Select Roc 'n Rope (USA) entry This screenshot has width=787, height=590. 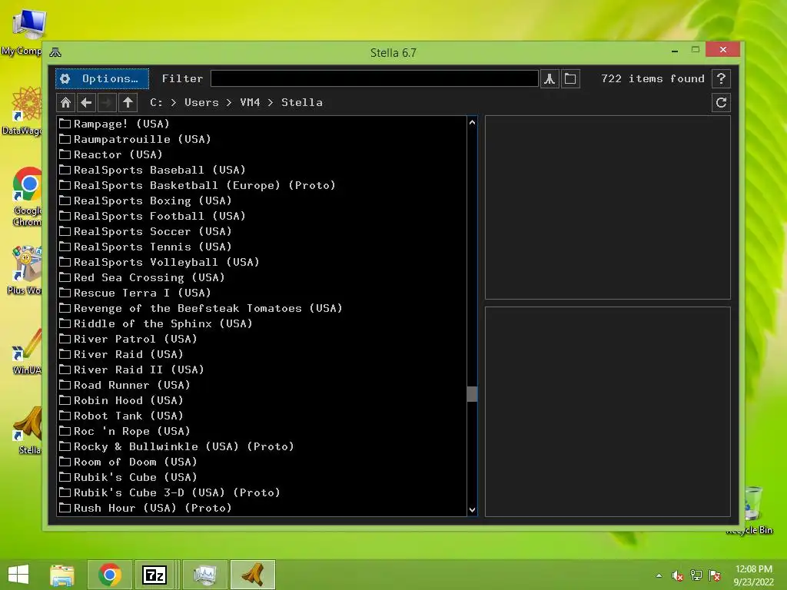262,432
